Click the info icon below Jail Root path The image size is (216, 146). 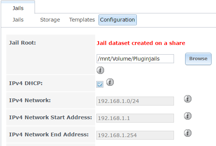pyautogui.click(x=100, y=70)
